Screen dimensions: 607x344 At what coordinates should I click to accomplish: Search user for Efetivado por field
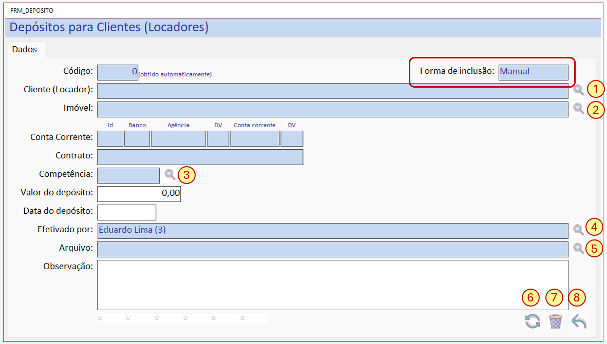coord(578,230)
